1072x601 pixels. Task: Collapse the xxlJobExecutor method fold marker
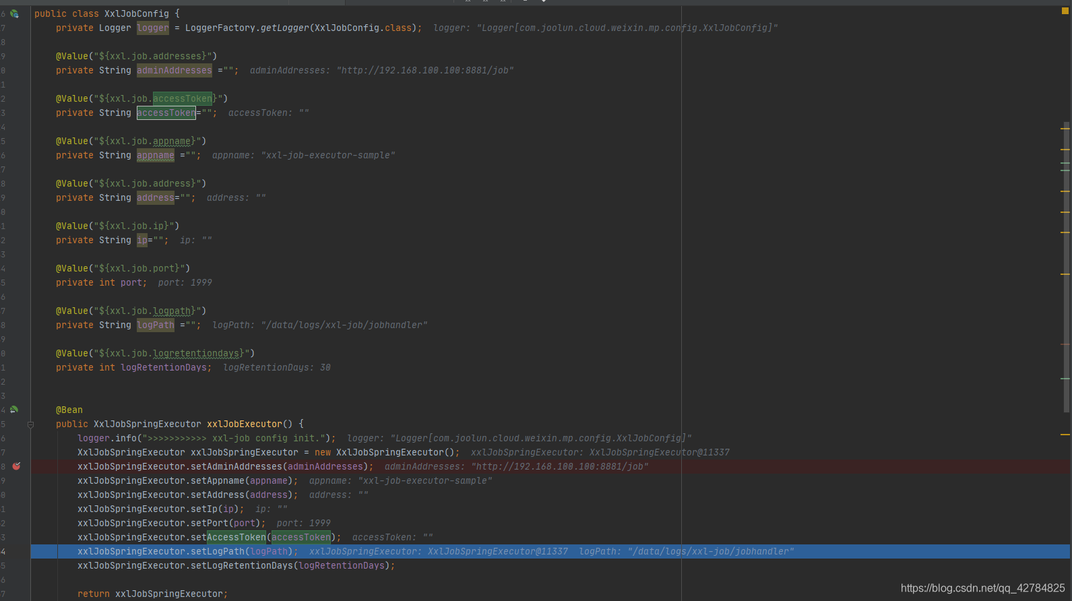30,424
